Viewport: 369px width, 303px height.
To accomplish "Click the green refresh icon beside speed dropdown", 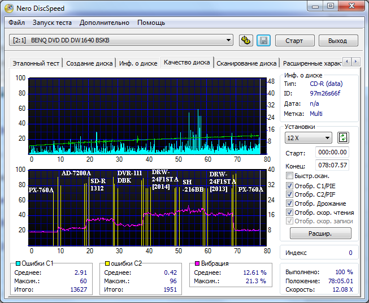I will (343, 138).
